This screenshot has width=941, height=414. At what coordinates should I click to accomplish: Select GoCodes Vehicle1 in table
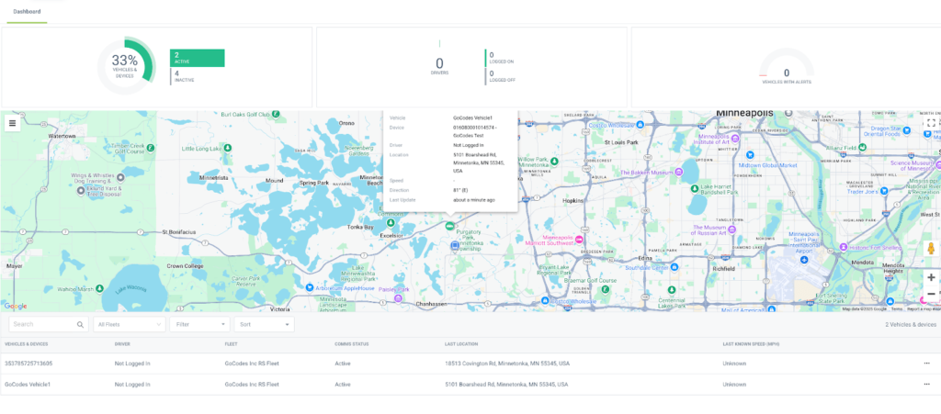pyautogui.click(x=28, y=384)
